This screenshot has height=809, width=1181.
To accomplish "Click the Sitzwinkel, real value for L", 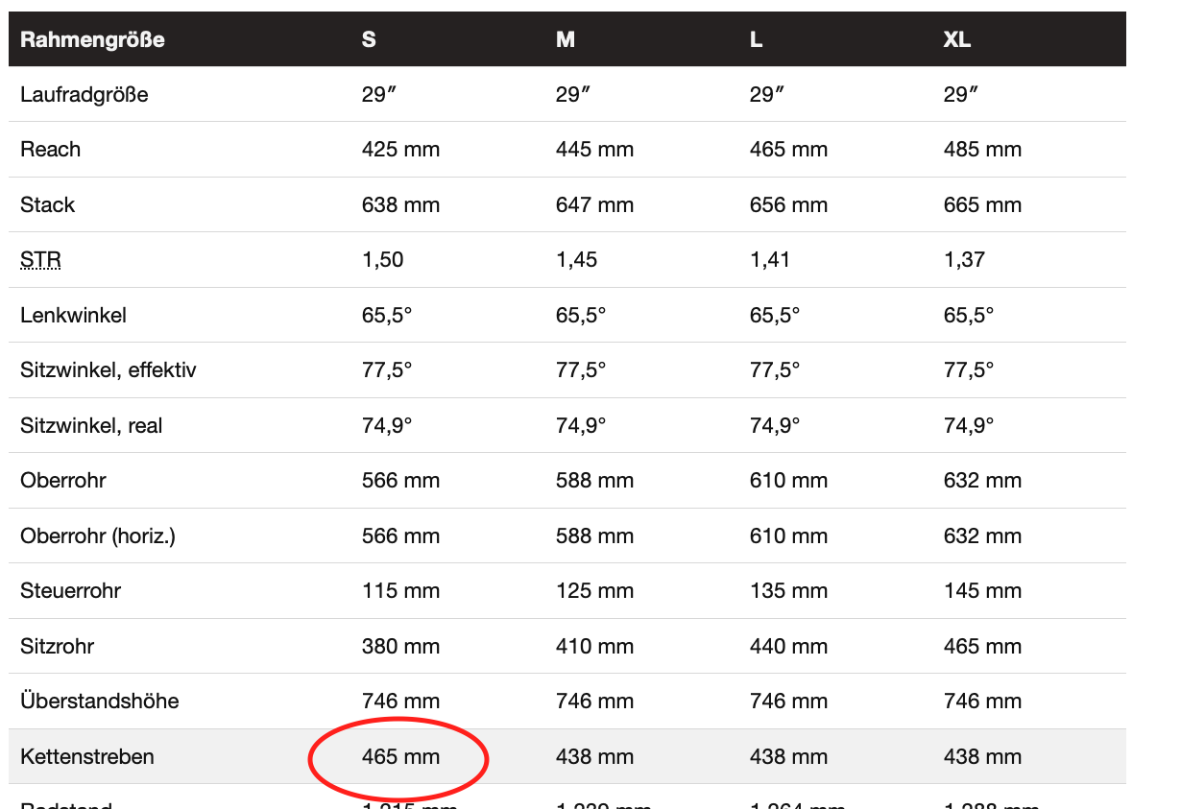I will click(x=775, y=426).
